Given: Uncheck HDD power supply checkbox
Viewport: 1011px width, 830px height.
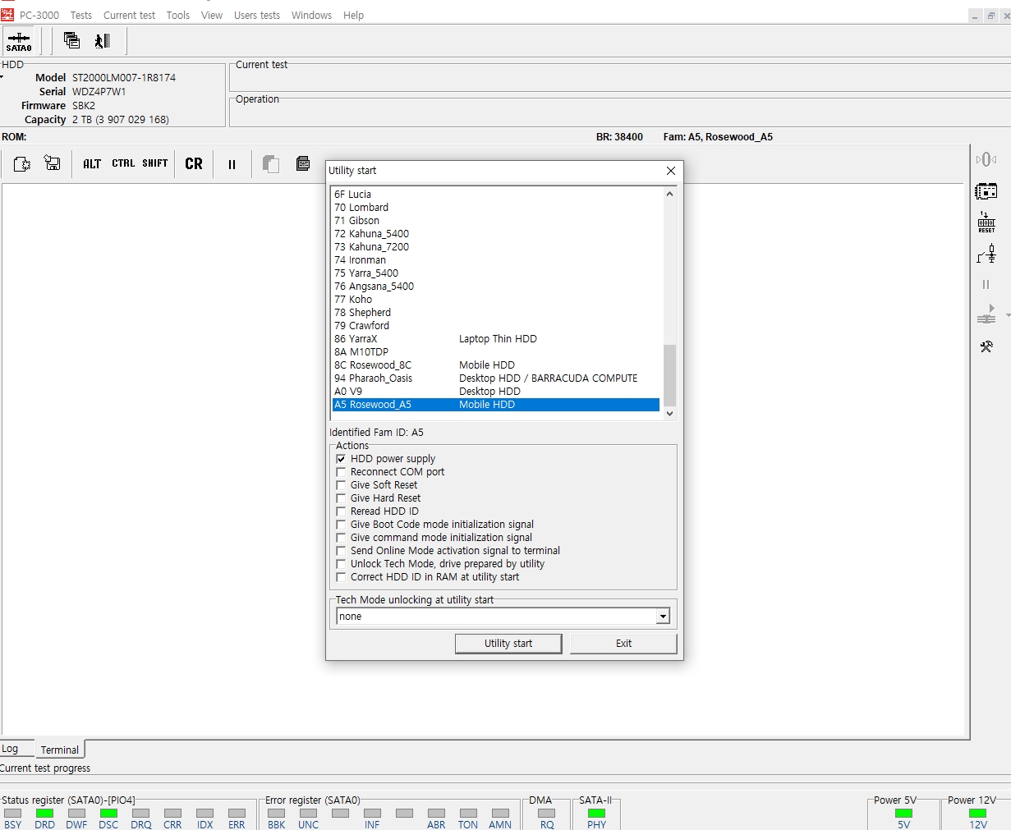Looking at the screenshot, I should [341, 459].
